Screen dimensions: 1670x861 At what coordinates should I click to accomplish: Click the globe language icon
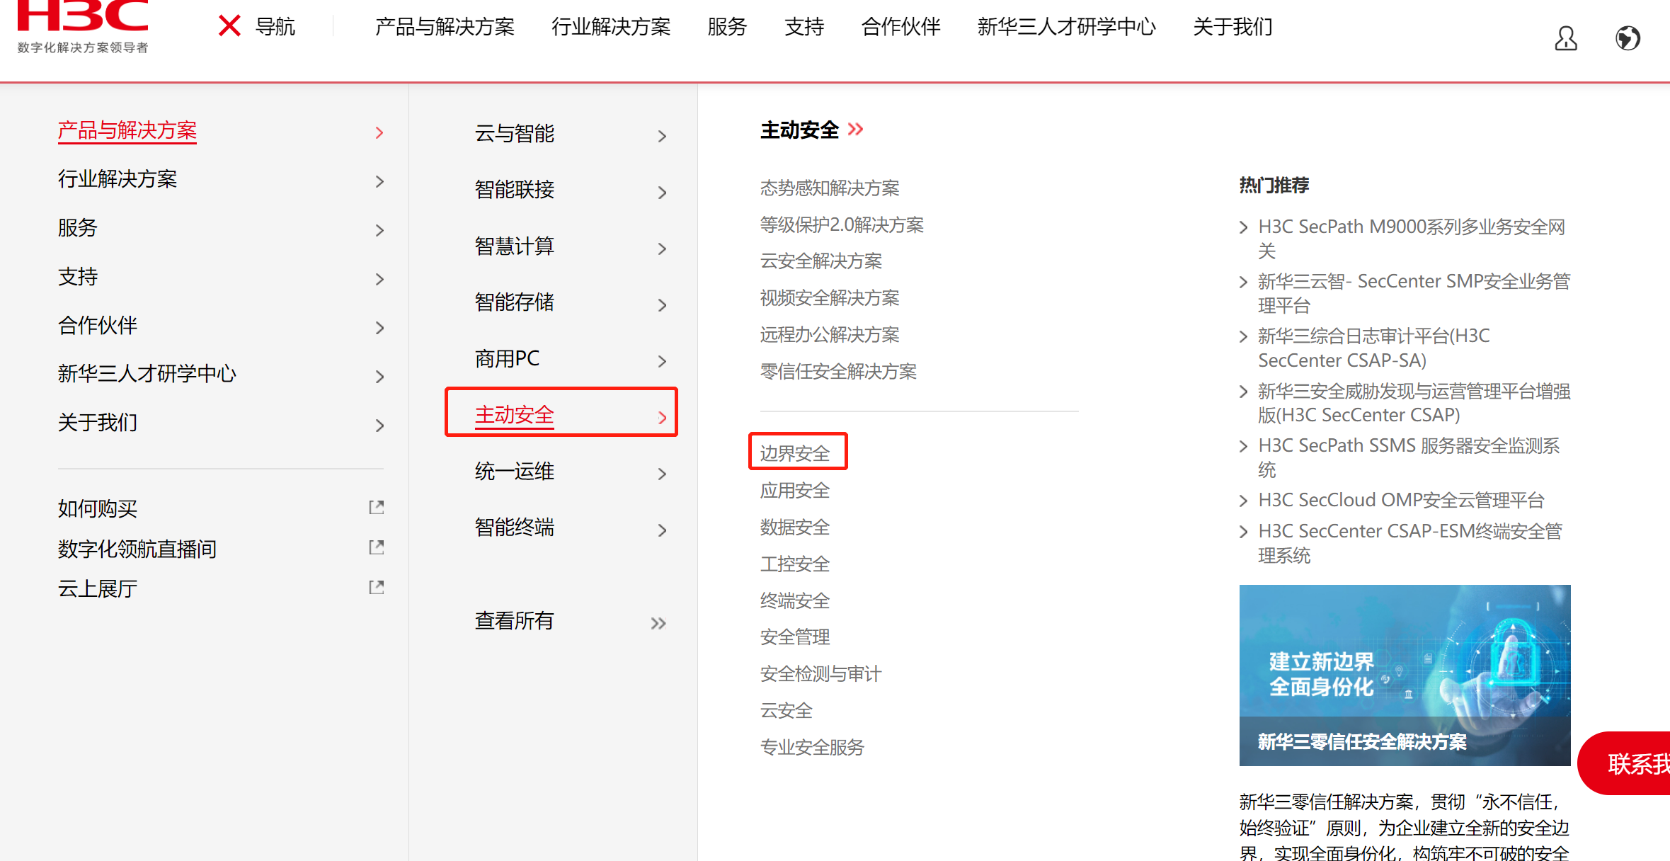[x=1628, y=38]
